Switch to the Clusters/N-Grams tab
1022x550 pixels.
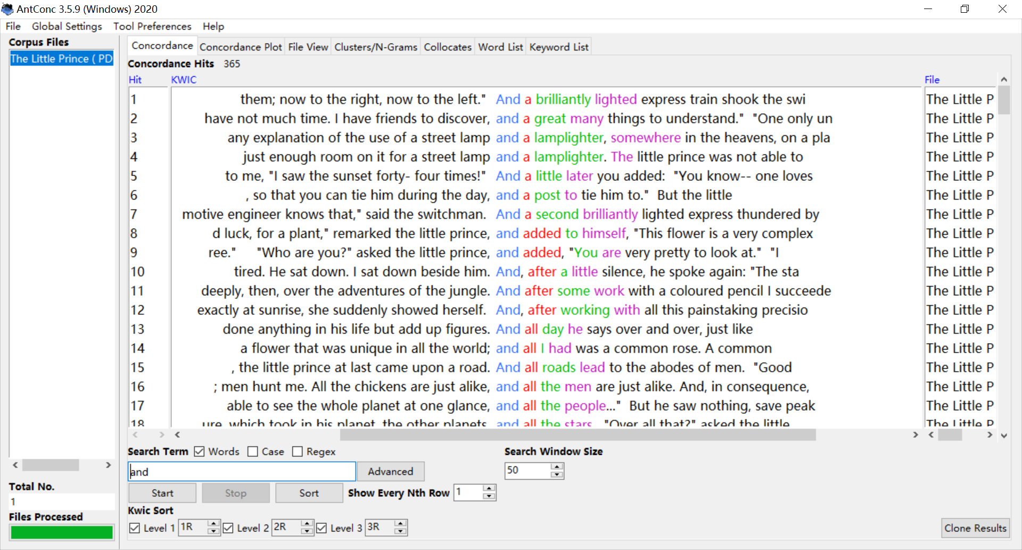pos(376,47)
